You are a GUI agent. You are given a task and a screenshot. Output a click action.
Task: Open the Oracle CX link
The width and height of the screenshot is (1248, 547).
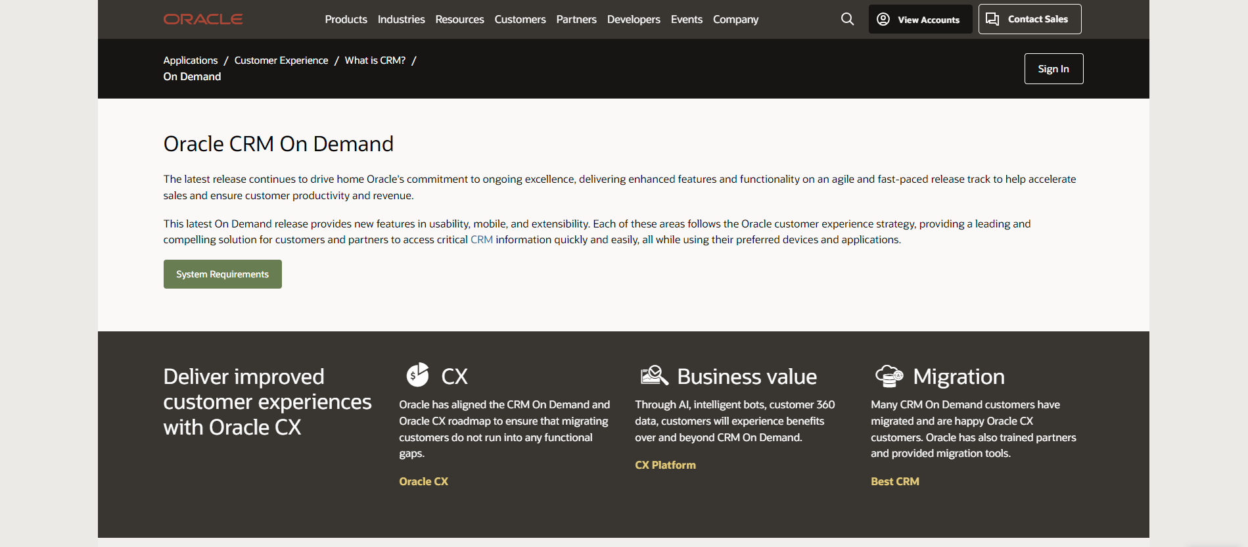pos(423,481)
